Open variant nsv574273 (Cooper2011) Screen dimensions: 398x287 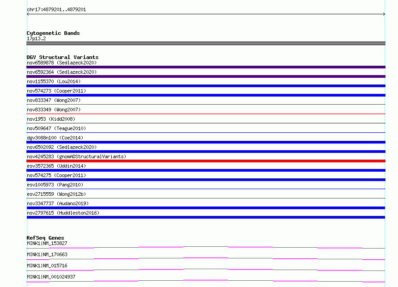click(x=56, y=91)
